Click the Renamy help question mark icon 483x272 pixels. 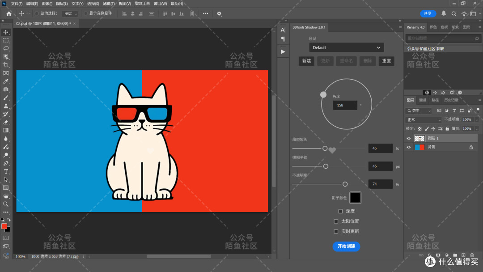coord(460,93)
